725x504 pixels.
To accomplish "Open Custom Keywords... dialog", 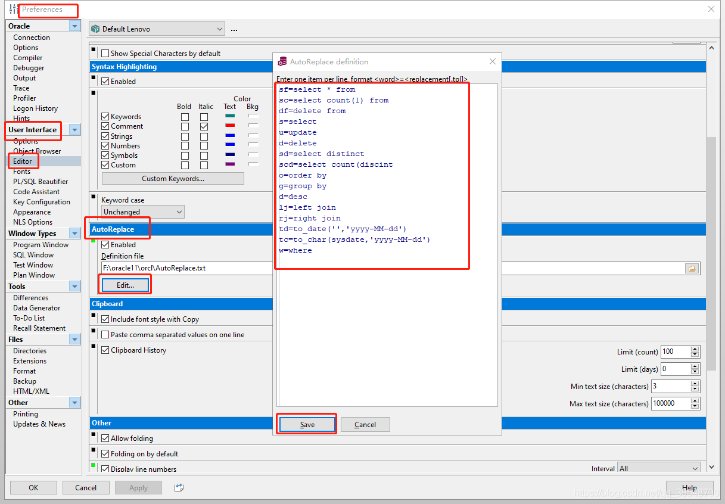I will tap(173, 179).
